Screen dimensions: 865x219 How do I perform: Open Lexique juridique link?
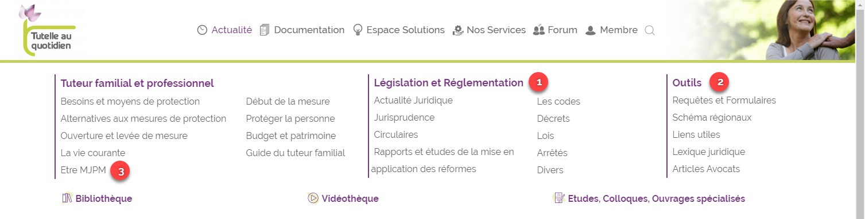point(709,152)
